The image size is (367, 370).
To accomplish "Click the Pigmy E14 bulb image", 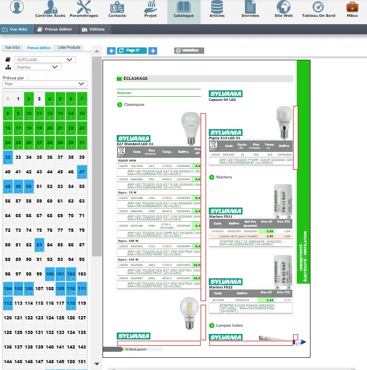I will click(284, 123).
